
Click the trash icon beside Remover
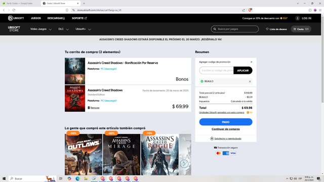coord(89,108)
